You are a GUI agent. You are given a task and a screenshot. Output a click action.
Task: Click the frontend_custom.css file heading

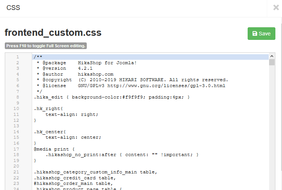pyautogui.click(x=53, y=33)
